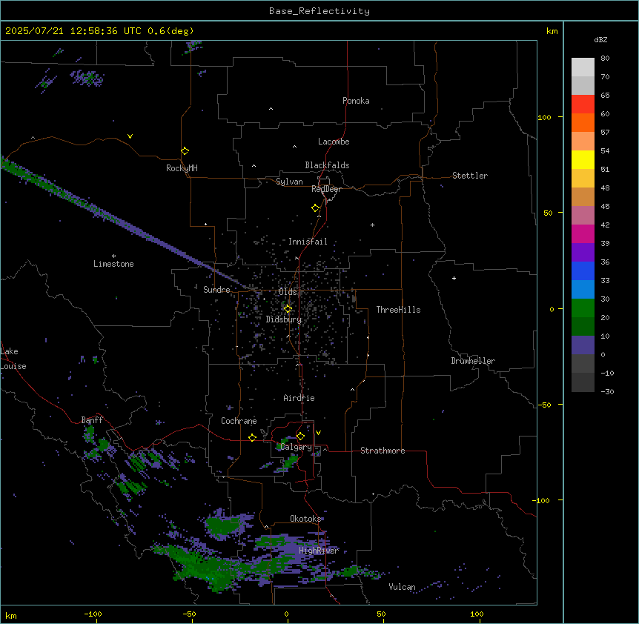639x624 pixels.
Task: Click the Base_Reflectivity title text
Action: click(319, 11)
